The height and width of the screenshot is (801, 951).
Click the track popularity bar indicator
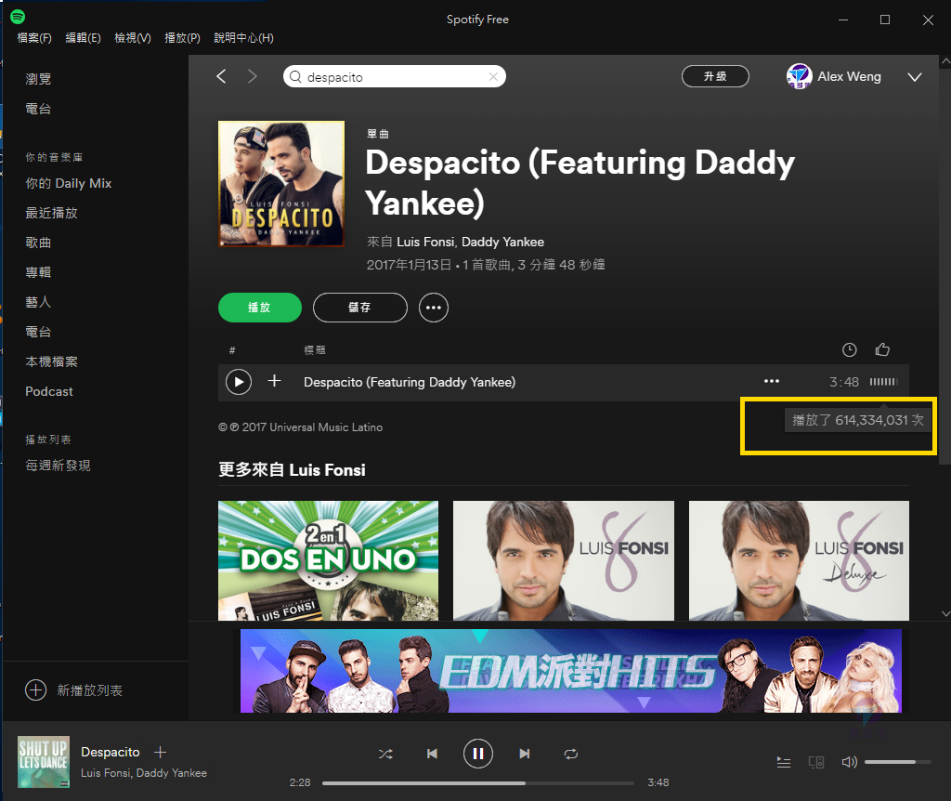[x=884, y=382]
